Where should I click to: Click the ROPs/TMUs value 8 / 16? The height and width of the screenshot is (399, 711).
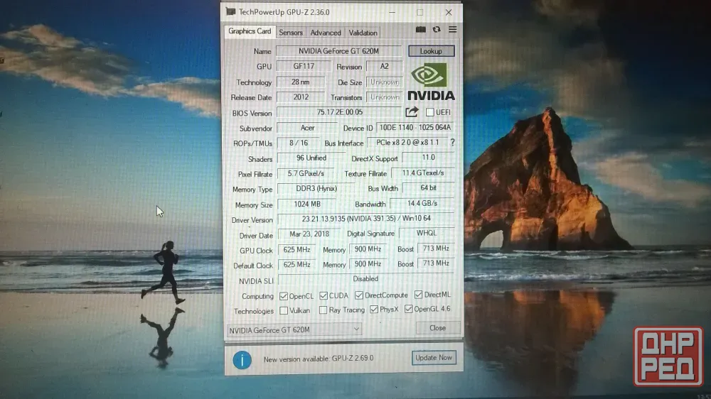click(x=299, y=143)
